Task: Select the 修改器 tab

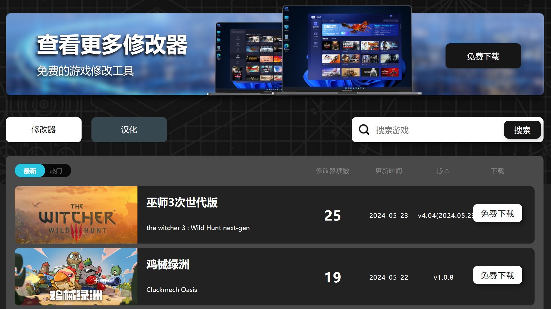Action: point(44,130)
